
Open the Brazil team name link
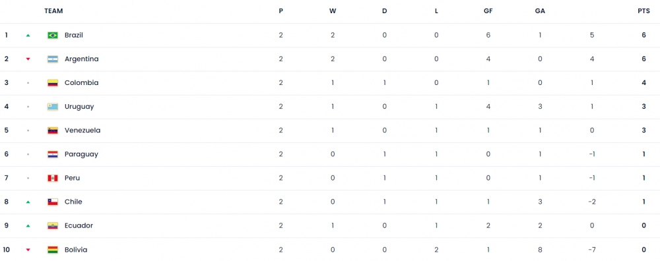coord(74,36)
